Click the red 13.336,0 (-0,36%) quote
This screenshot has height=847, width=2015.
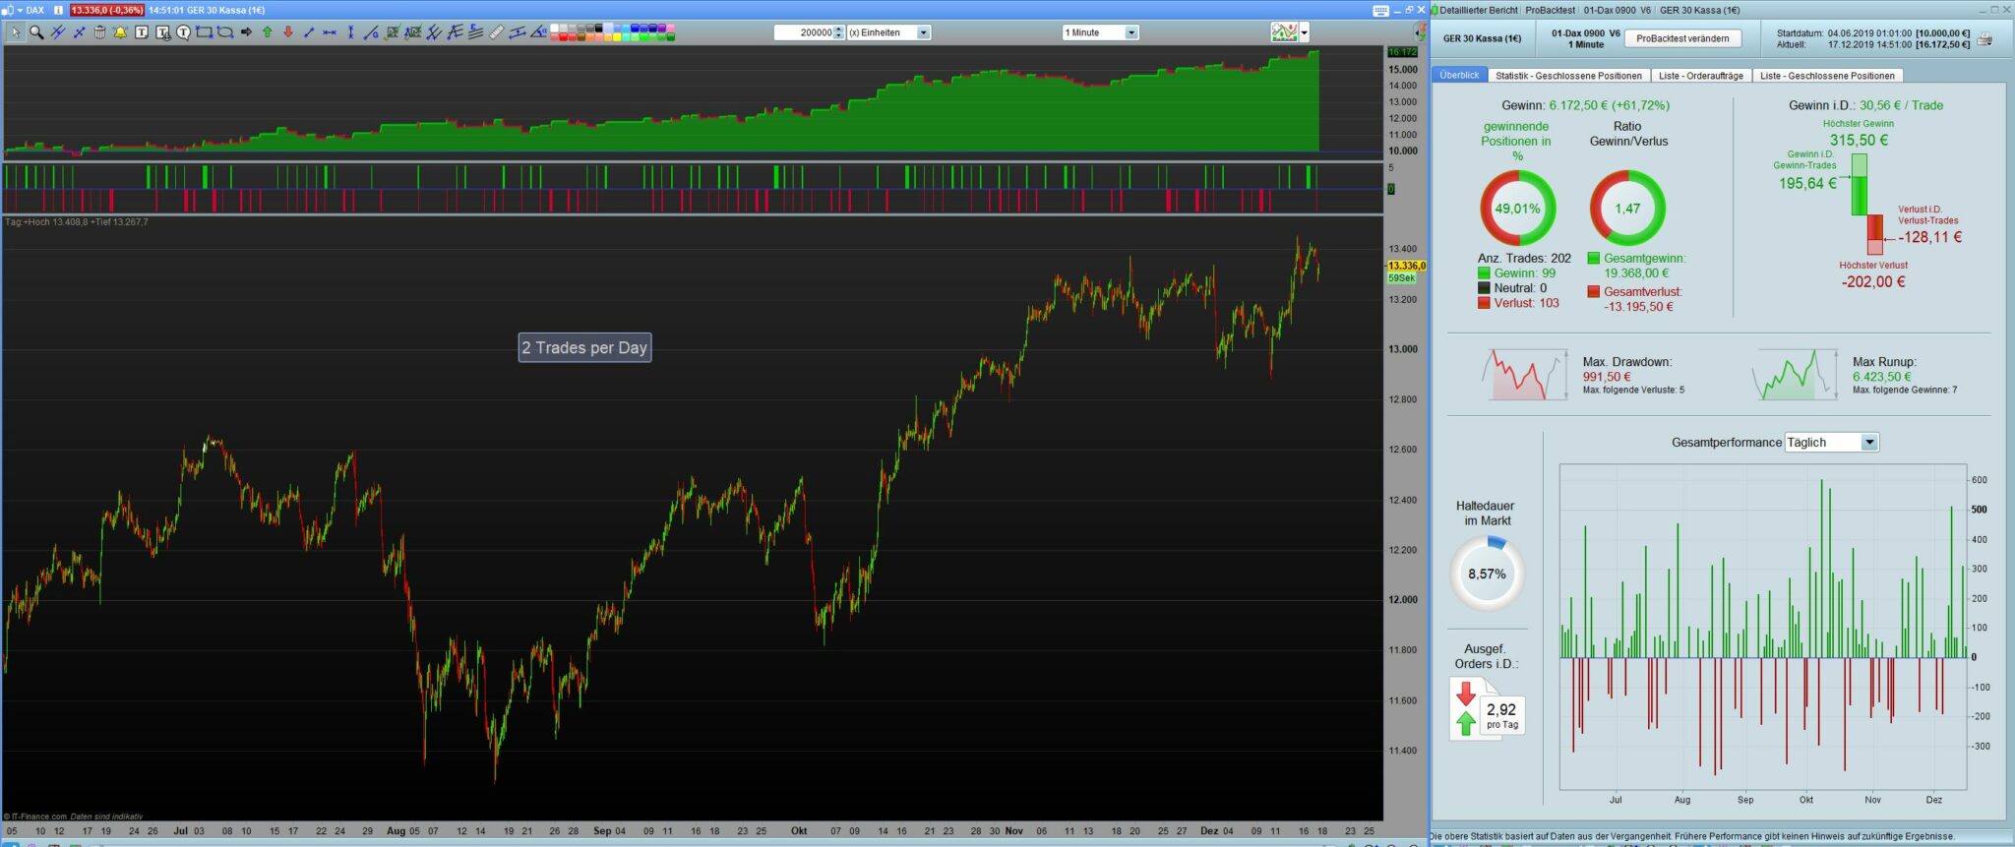(107, 10)
